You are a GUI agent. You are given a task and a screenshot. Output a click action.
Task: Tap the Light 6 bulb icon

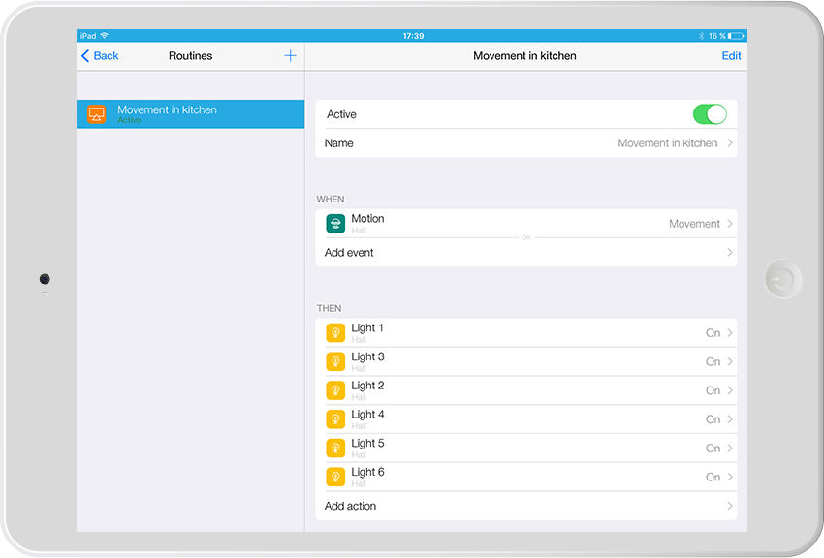click(335, 477)
